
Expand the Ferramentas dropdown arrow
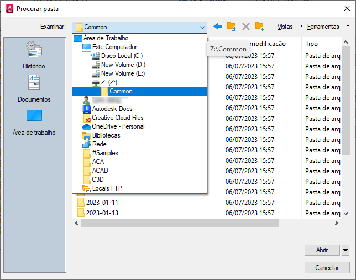[x=348, y=26]
